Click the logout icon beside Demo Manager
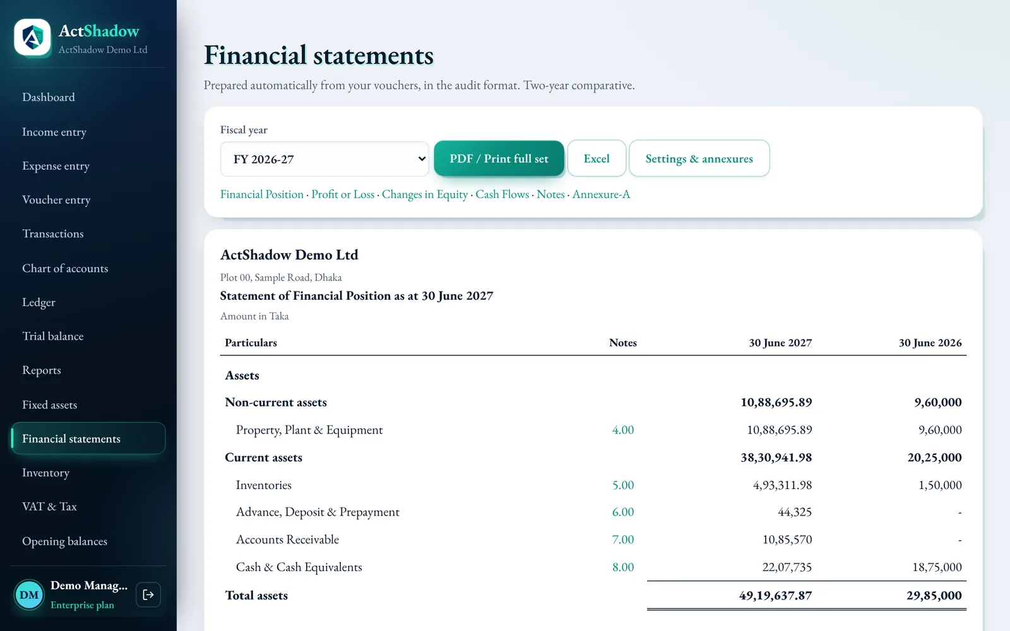 [x=148, y=594]
